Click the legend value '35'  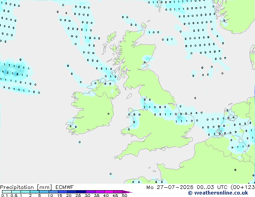97,195
